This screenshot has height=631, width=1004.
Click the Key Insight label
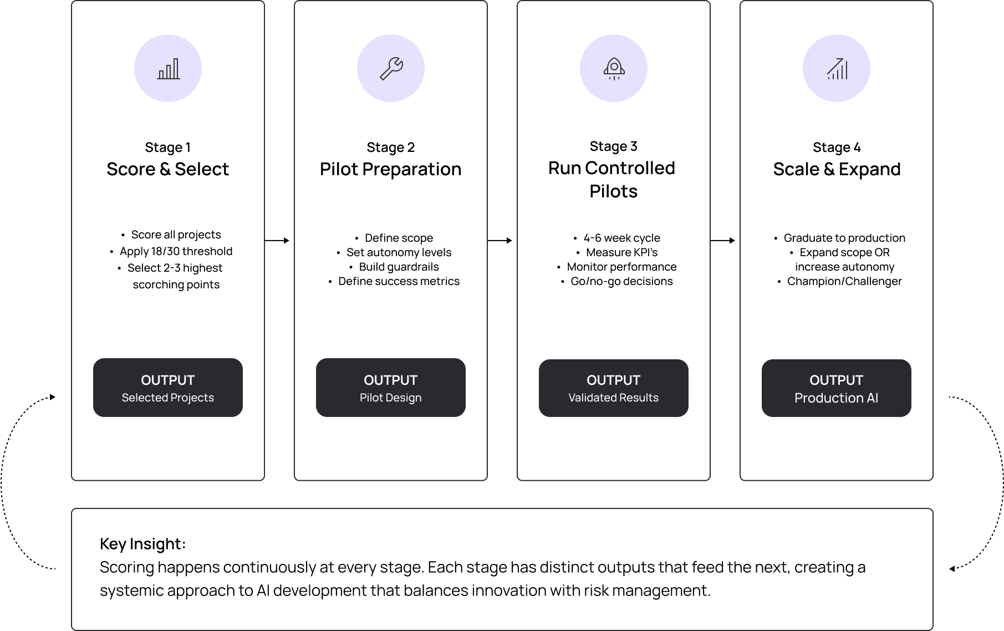click(x=143, y=544)
